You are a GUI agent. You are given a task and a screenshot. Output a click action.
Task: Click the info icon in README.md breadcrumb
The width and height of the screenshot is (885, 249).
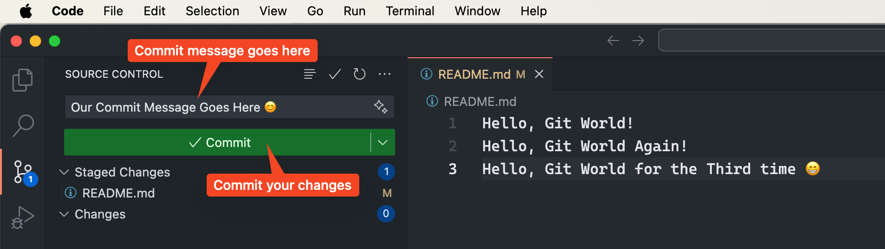click(432, 101)
